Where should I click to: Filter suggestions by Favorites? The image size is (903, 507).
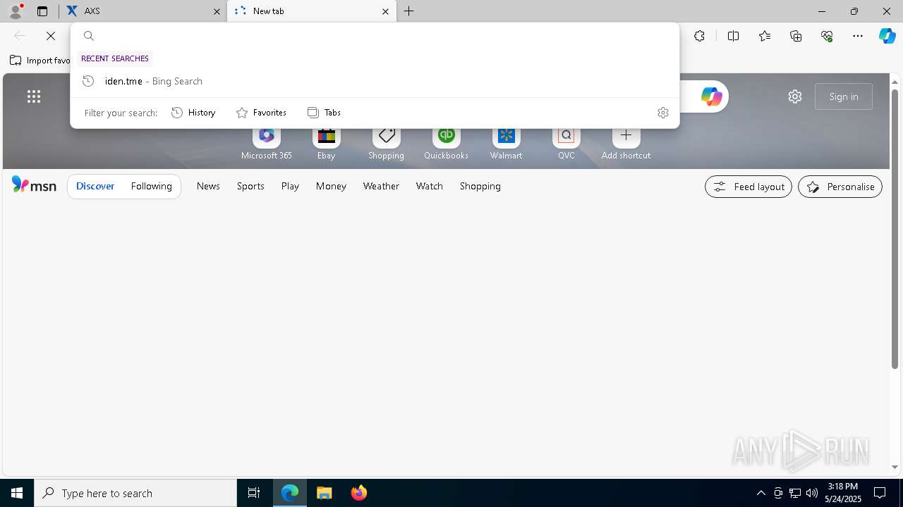261,113
